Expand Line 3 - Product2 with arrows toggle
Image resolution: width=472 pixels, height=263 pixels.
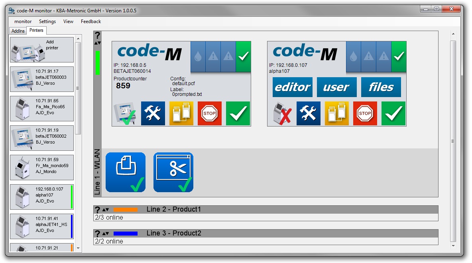pos(105,234)
